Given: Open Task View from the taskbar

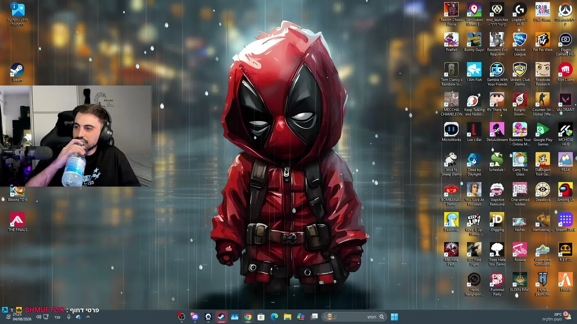Looking at the screenshot, I should pyautogui.click(x=314, y=317).
